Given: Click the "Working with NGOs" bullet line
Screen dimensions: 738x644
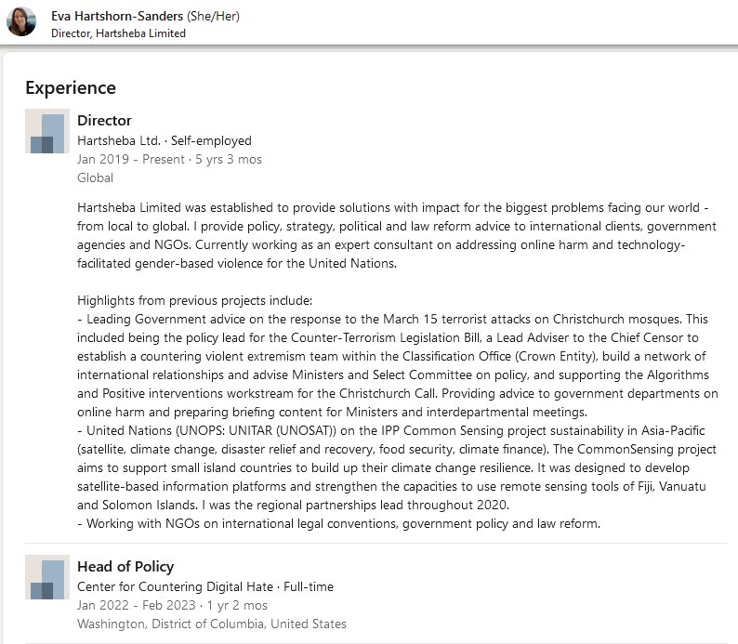Looking at the screenshot, I should [x=338, y=523].
